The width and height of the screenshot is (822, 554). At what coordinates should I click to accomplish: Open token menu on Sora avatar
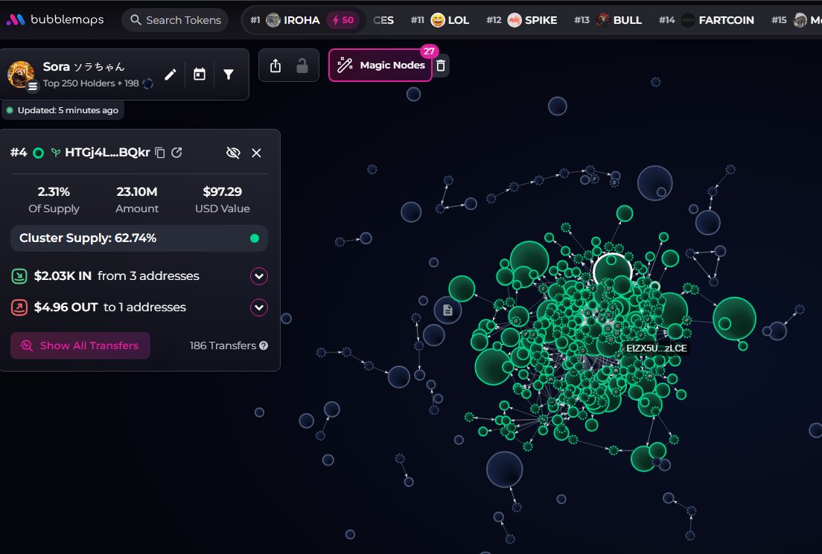click(33, 86)
